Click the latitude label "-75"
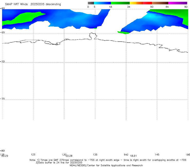The height and width of the screenshot is (167, 190). pos(2,99)
